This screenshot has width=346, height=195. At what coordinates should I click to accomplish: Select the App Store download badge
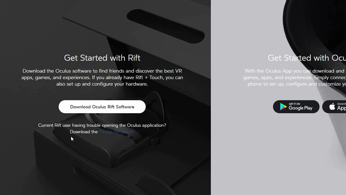click(334, 107)
